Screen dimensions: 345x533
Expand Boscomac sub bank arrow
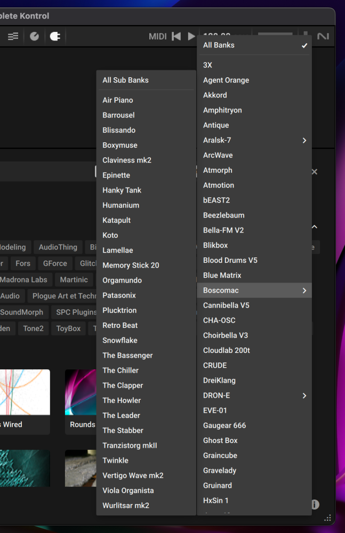(304, 290)
